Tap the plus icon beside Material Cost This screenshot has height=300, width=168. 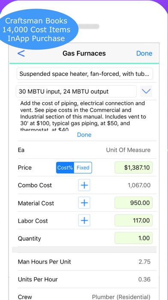pyautogui.click(x=84, y=203)
